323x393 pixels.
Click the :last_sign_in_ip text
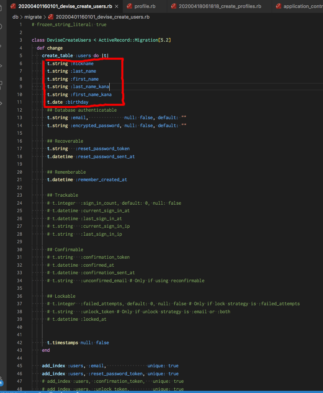click(101, 234)
